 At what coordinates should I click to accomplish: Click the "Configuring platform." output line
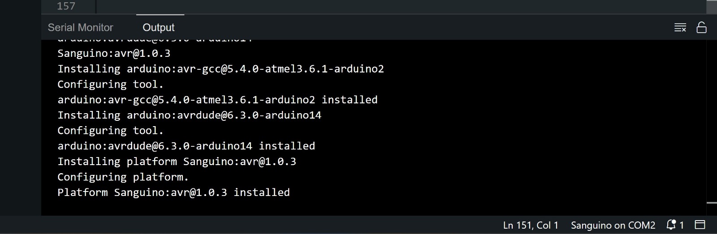coord(123,177)
